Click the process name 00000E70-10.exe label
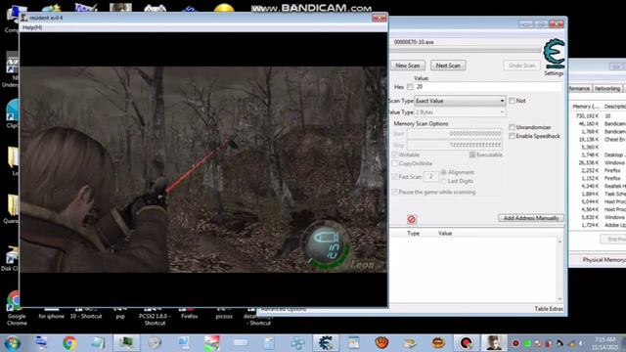Image resolution: width=626 pixels, height=352 pixels. click(414, 42)
